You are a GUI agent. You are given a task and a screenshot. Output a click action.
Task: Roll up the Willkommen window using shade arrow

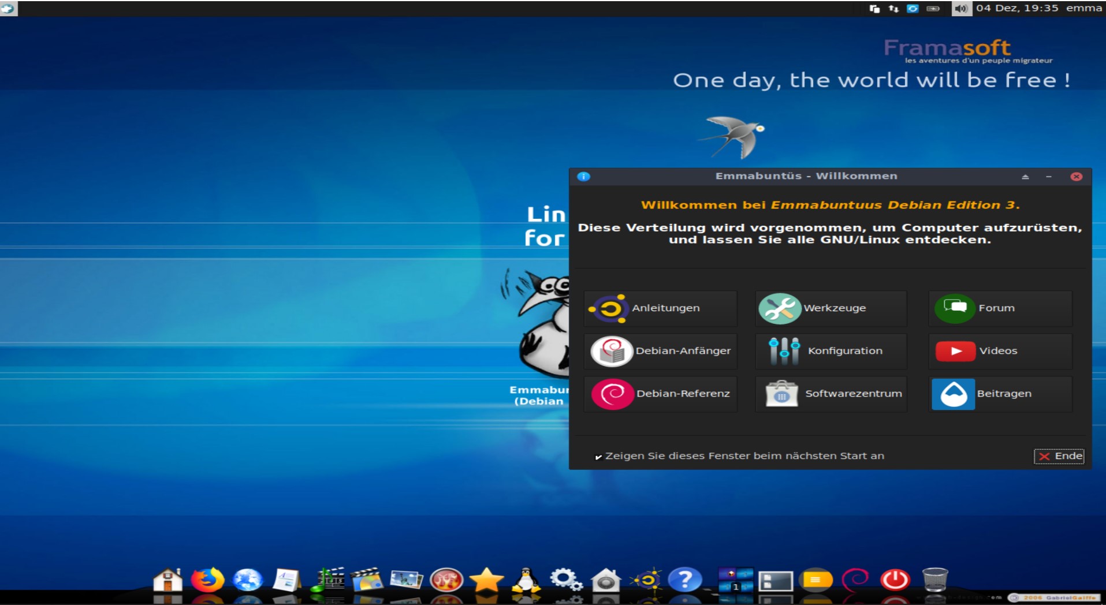pos(1025,177)
